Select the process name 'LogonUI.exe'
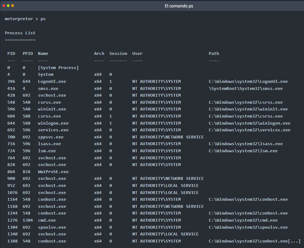 (52, 82)
